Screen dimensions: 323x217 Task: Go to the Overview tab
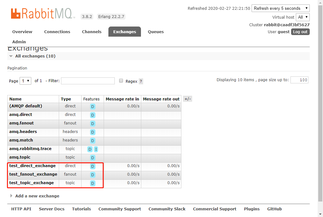point(22,32)
